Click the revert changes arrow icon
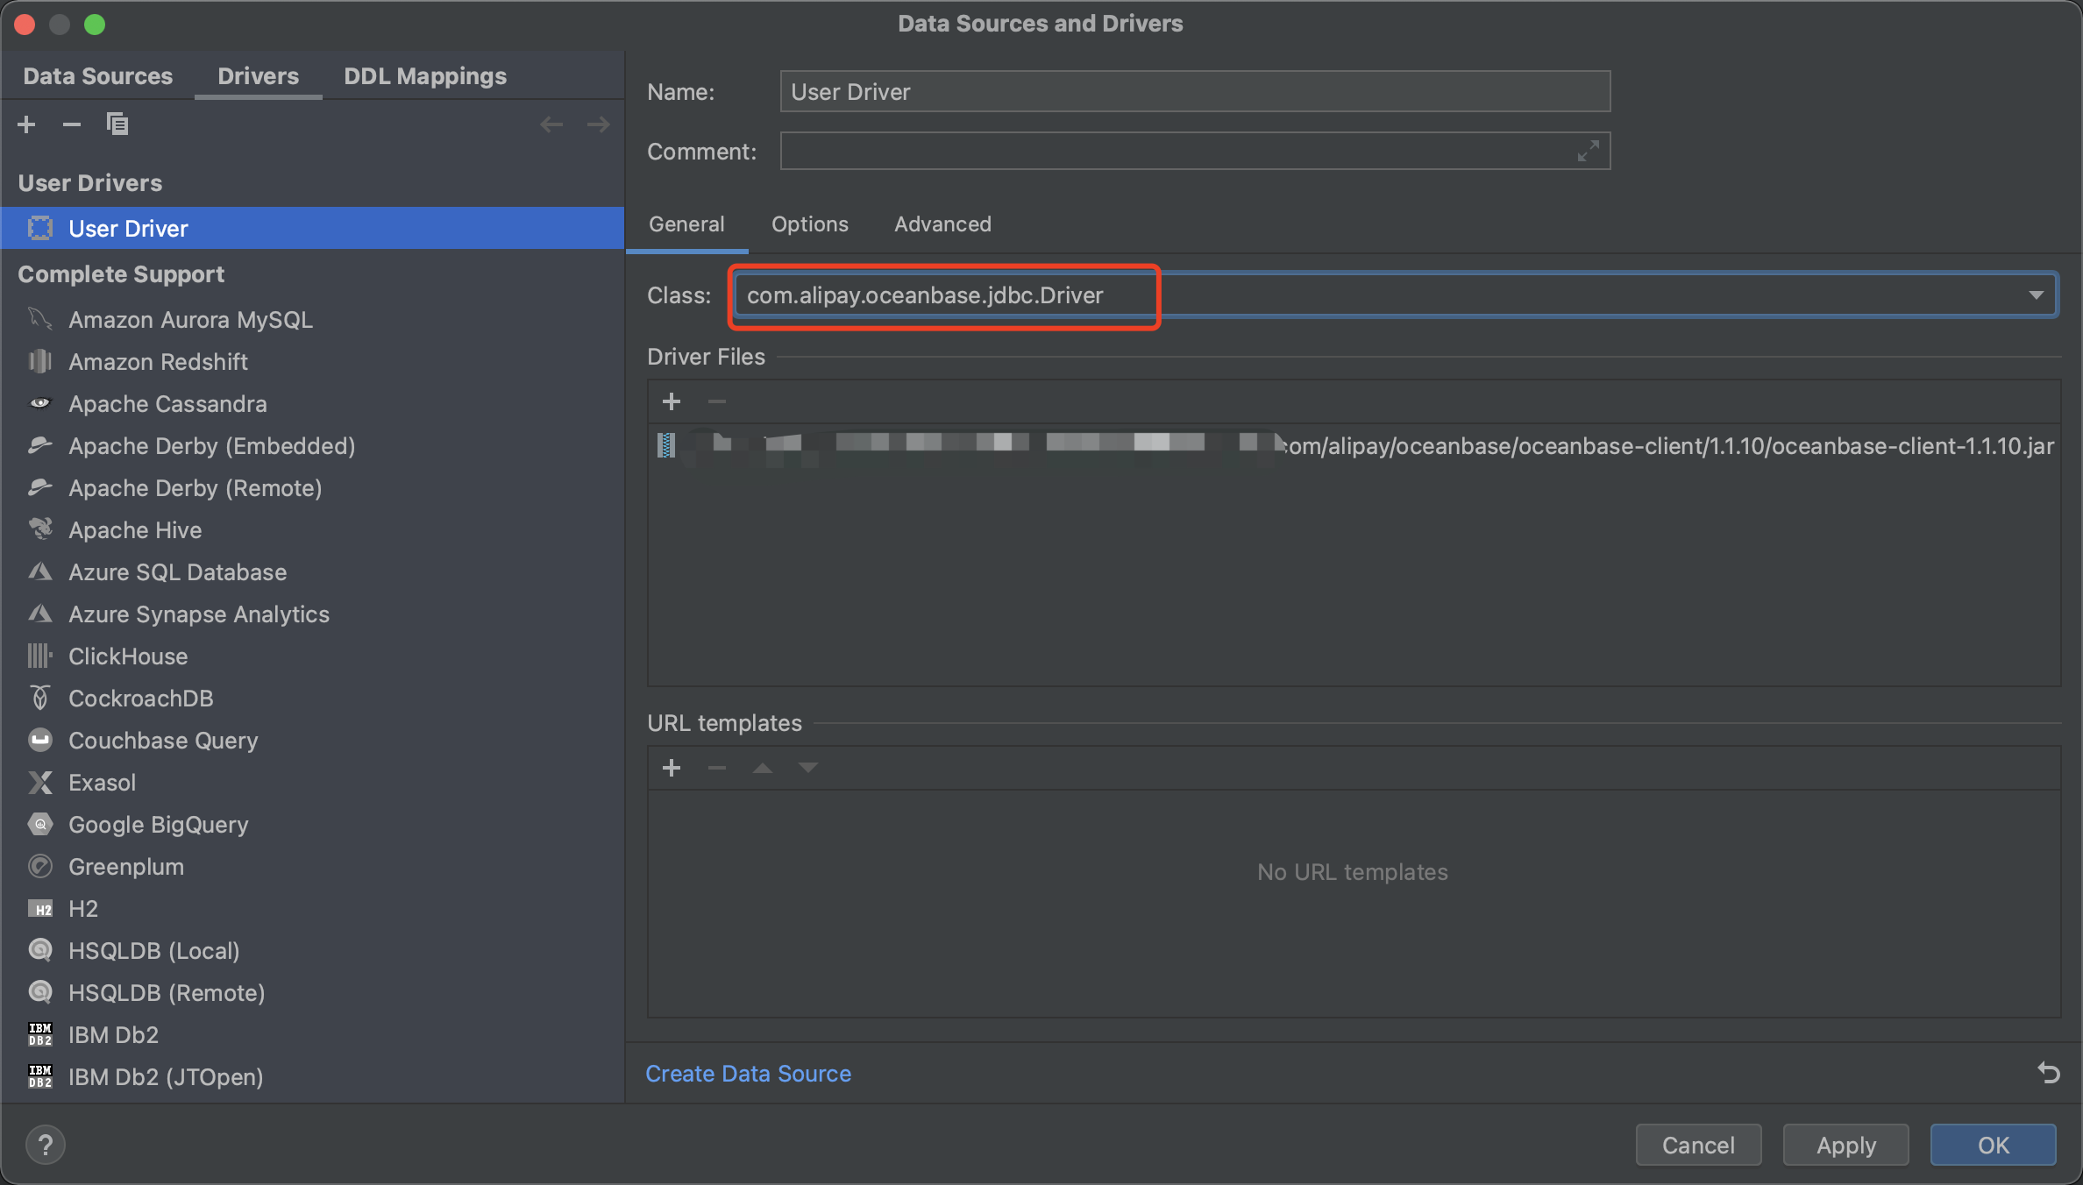 coord(2048,1073)
